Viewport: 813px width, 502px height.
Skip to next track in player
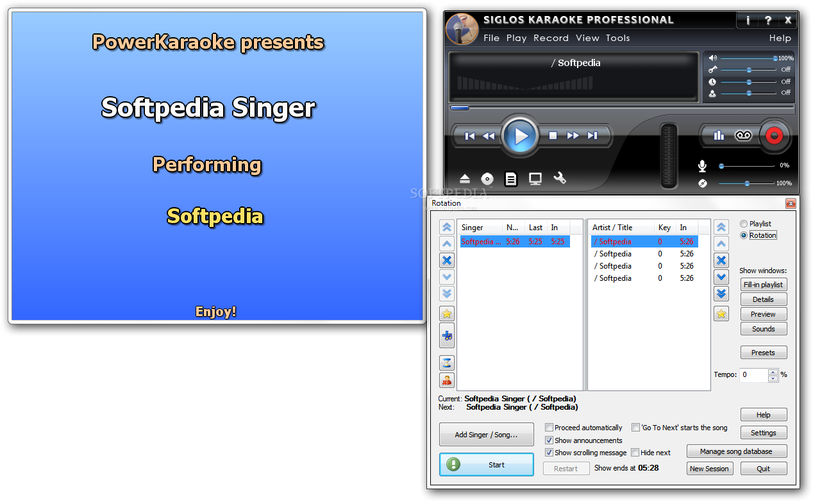[x=592, y=135]
